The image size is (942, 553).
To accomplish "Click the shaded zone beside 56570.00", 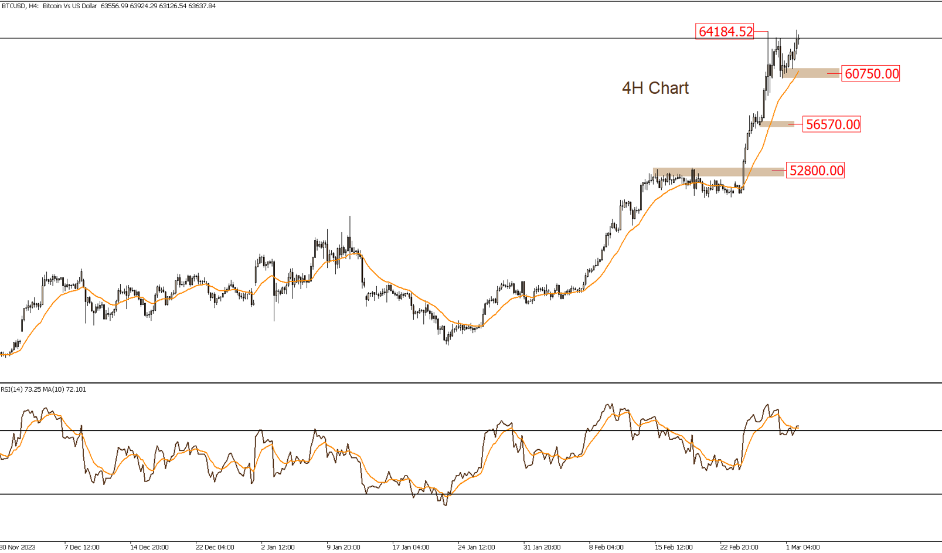I will (x=777, y=124).
